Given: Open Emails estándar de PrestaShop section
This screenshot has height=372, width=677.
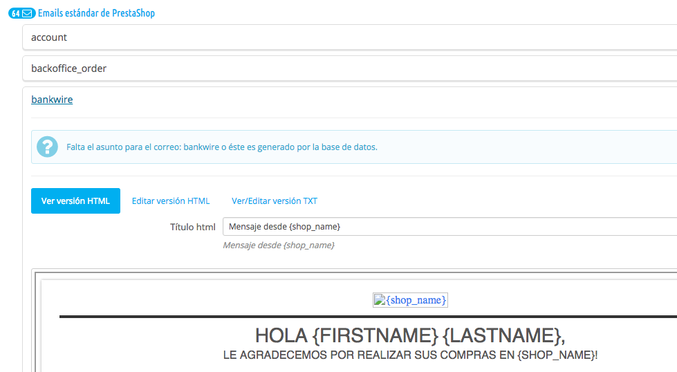Looking at the screenshot, I should coord(96,13).
